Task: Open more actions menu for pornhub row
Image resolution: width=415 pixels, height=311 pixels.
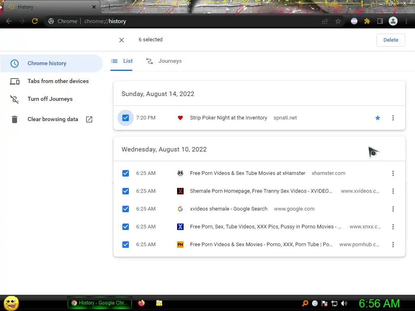Action: (393, 244)
